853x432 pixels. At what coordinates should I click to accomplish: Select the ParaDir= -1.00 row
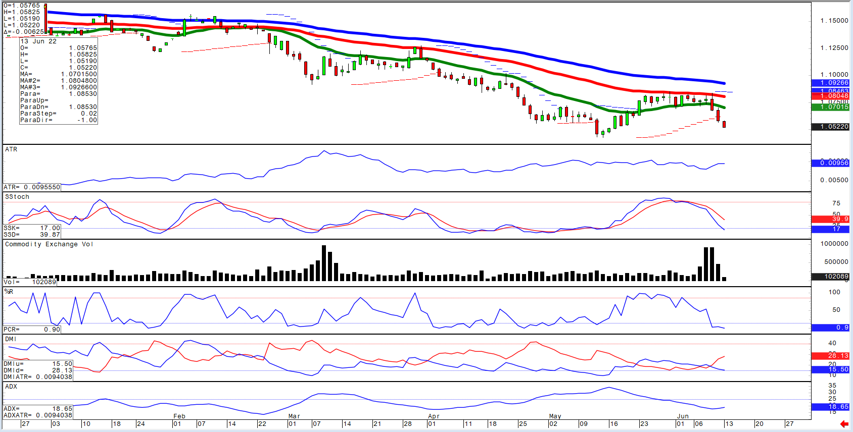59,120
